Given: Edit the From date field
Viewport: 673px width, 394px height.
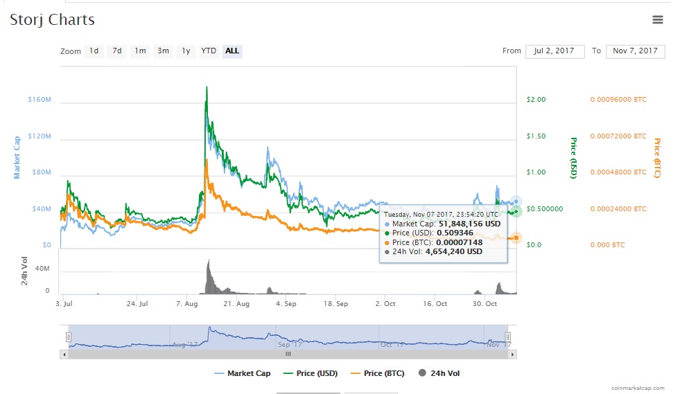Looking at the screenshot, I should coord(554,51).
